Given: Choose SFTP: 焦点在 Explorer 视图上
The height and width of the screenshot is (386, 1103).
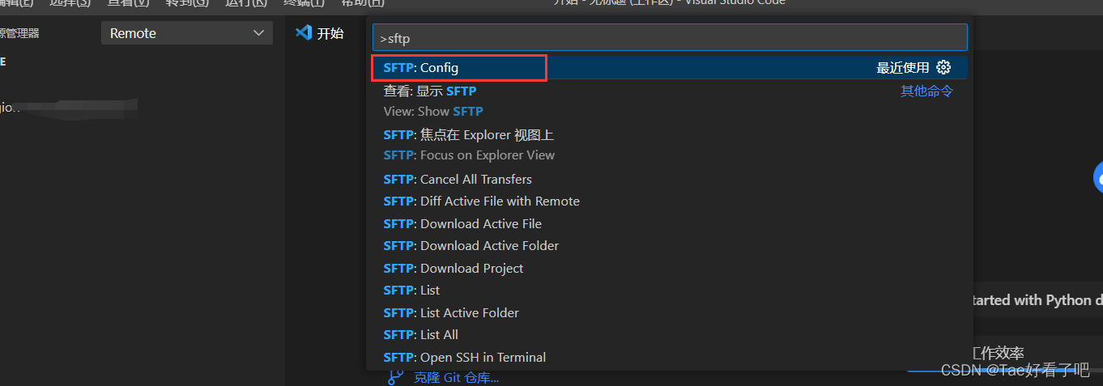Looking at the screenshot, I should (468, 135).
